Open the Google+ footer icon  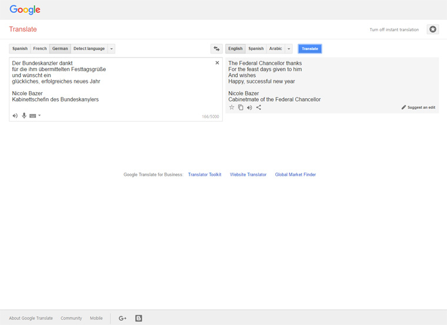pos(122,318)
